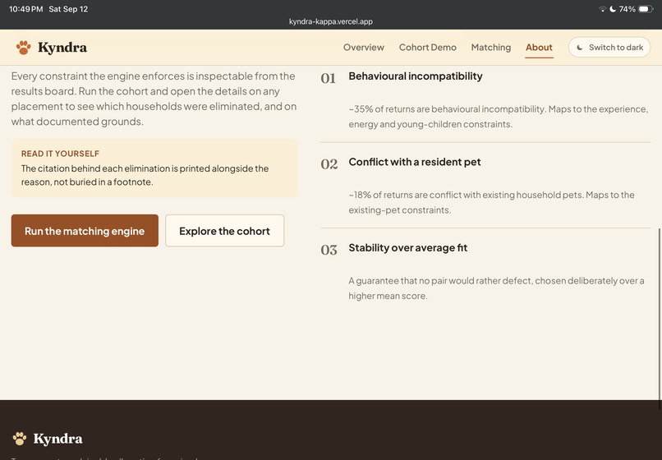Click 'The citation behind each elimination' text
Image resolution: width=662 pixels, height=460 pixels.
[145, 175]
